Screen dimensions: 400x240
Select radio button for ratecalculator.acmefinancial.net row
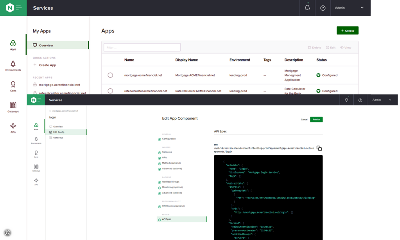point(110,91)
